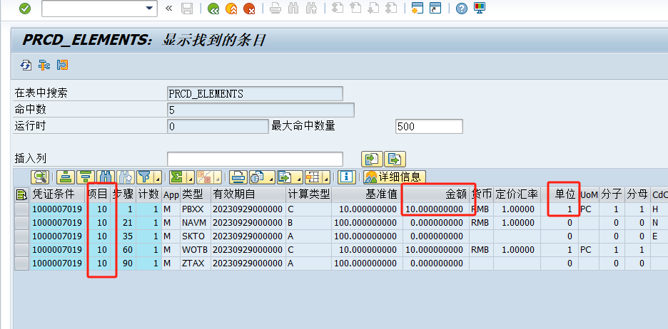Click the refresh icon under the title
This screenshot has width=668, height=329.
pyautogui.click(x=26, y=65)
